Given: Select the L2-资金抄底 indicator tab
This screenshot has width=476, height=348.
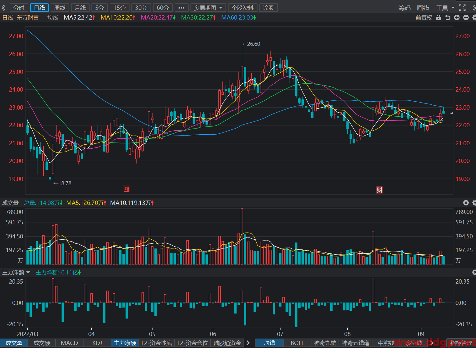Looking at the screenshot, I should click(157, 343).
